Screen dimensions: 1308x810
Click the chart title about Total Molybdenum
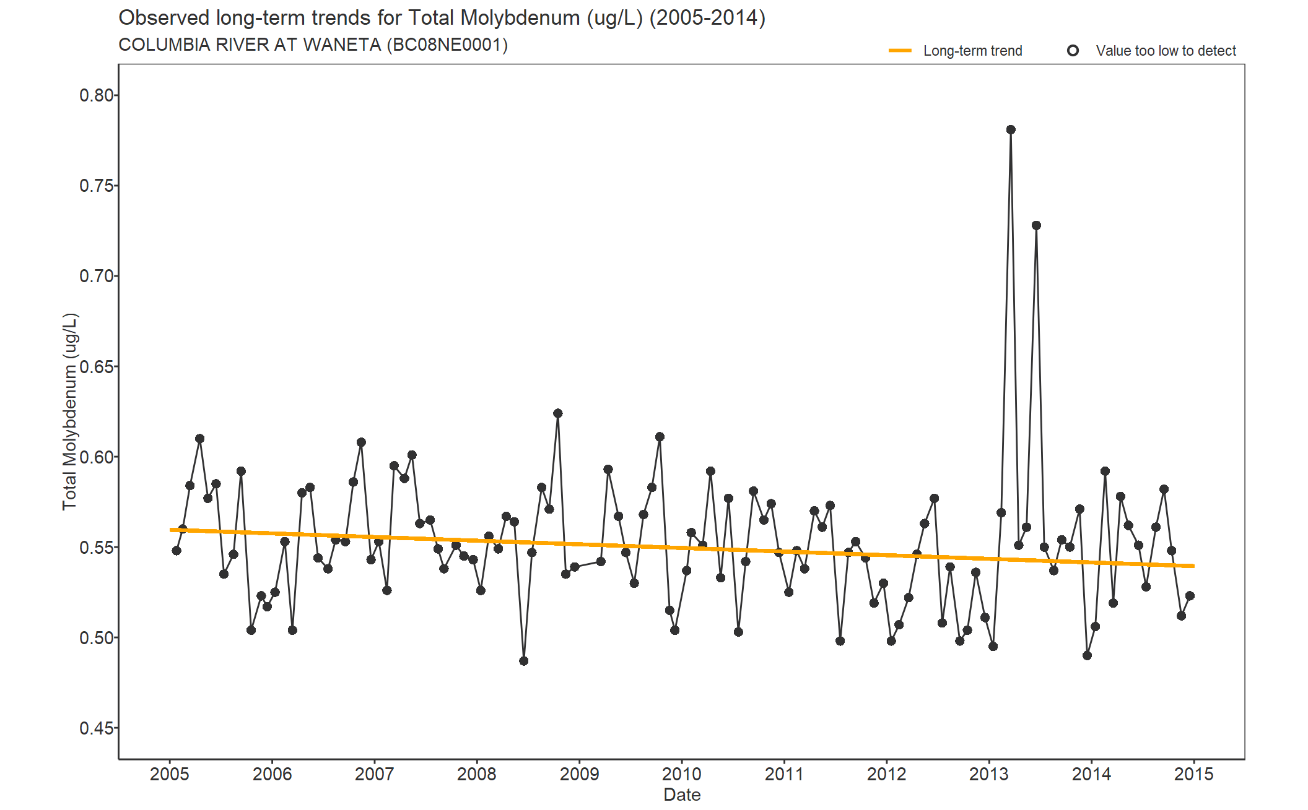pos(442,18)
